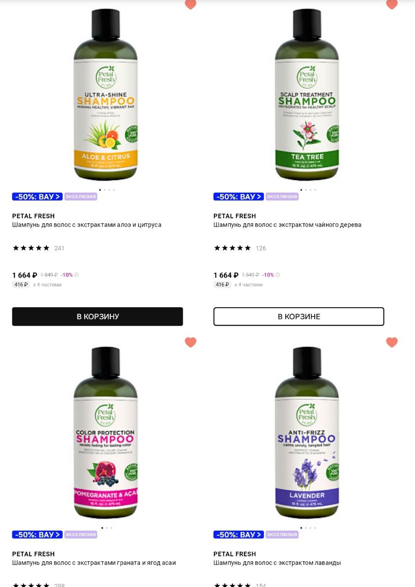This screenshot has width=415, height=587.
Task: Click 'эксклюзив' badge under Lavender shampoo
Action: (x=282, y=535)
